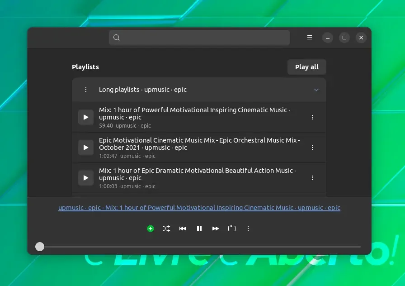Click the green add-to-playlist plus icon
This screenshot has width=405, height=286.
point(151,229)
